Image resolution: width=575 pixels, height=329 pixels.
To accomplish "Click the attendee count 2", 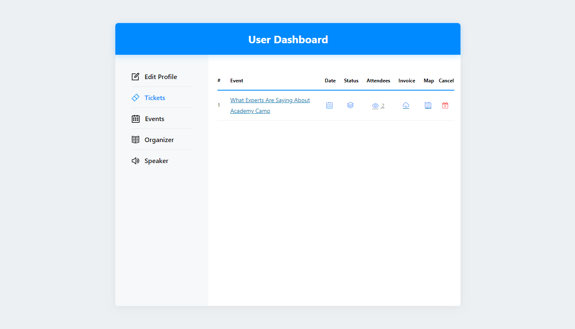I will (x=383, y=106).
